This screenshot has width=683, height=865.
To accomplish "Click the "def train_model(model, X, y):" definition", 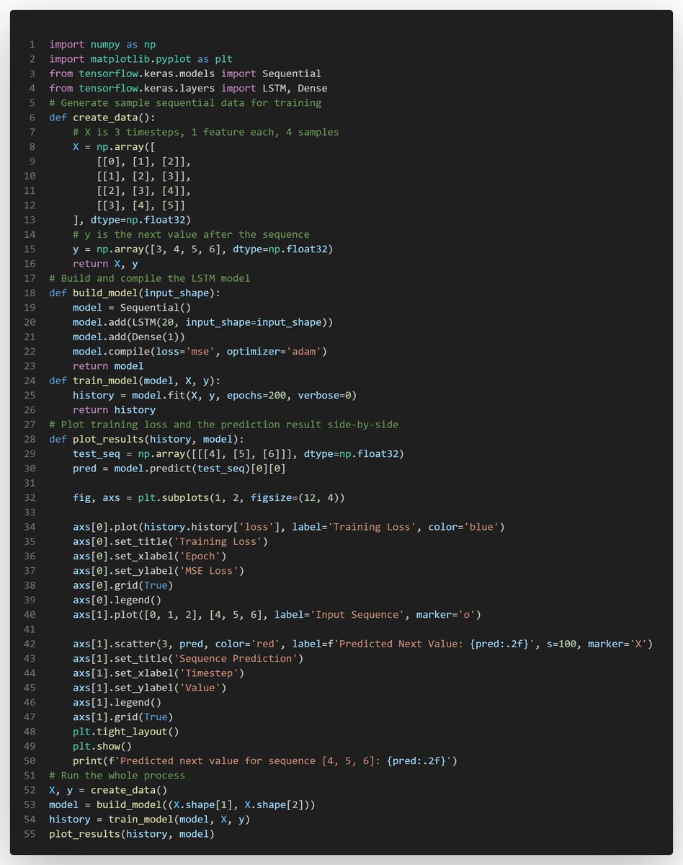I will point(134,380).
